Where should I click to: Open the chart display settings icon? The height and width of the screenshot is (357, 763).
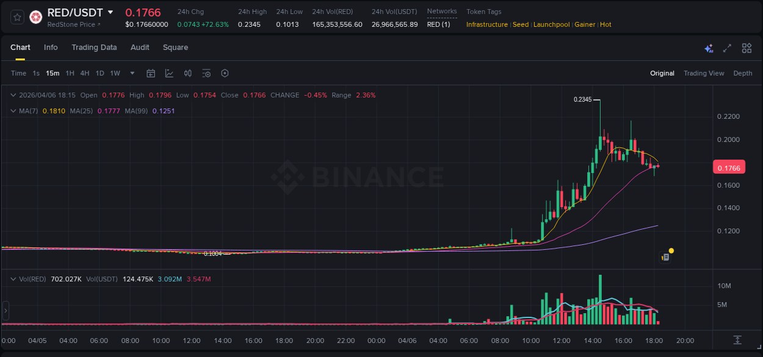(206, 73)
